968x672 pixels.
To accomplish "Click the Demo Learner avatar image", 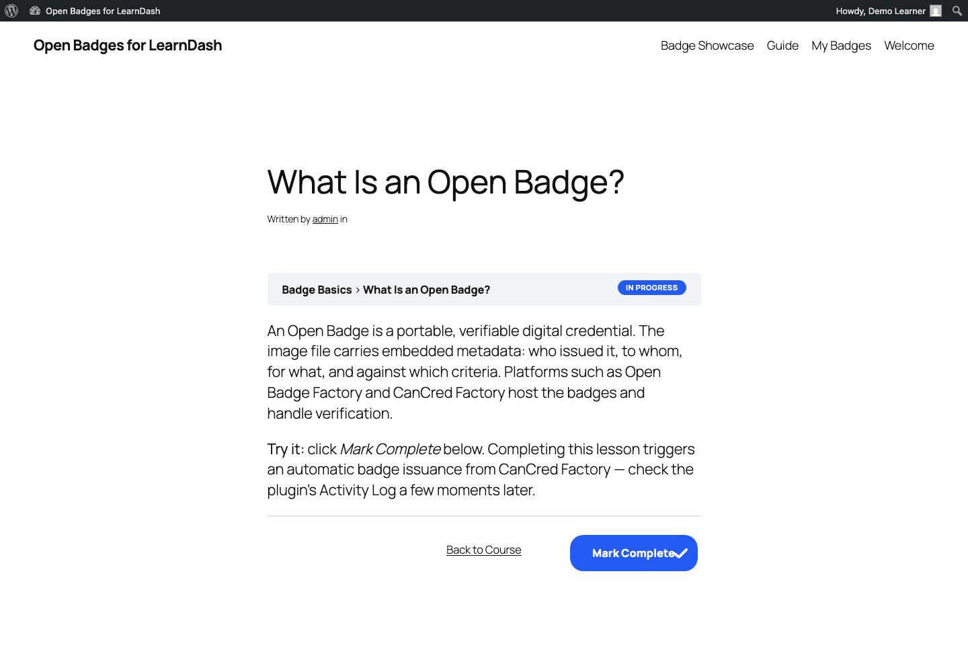I will [936, 11].
